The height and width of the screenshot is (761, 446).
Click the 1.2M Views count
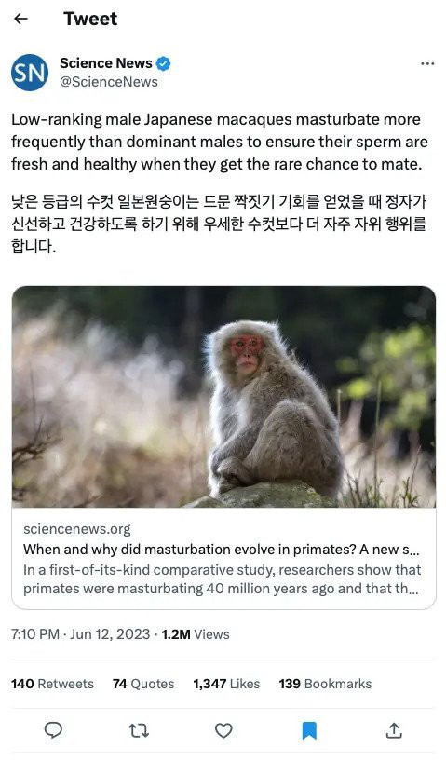click(196, 634)
